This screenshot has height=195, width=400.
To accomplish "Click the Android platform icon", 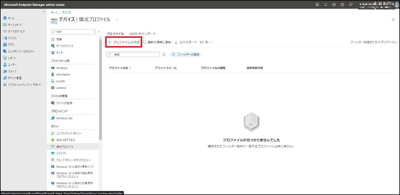I will [53, 88].
